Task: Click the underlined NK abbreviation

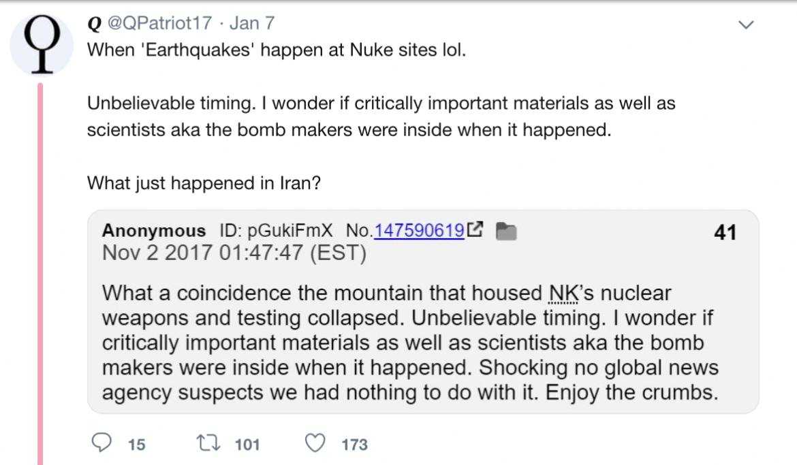Action: 563,293
